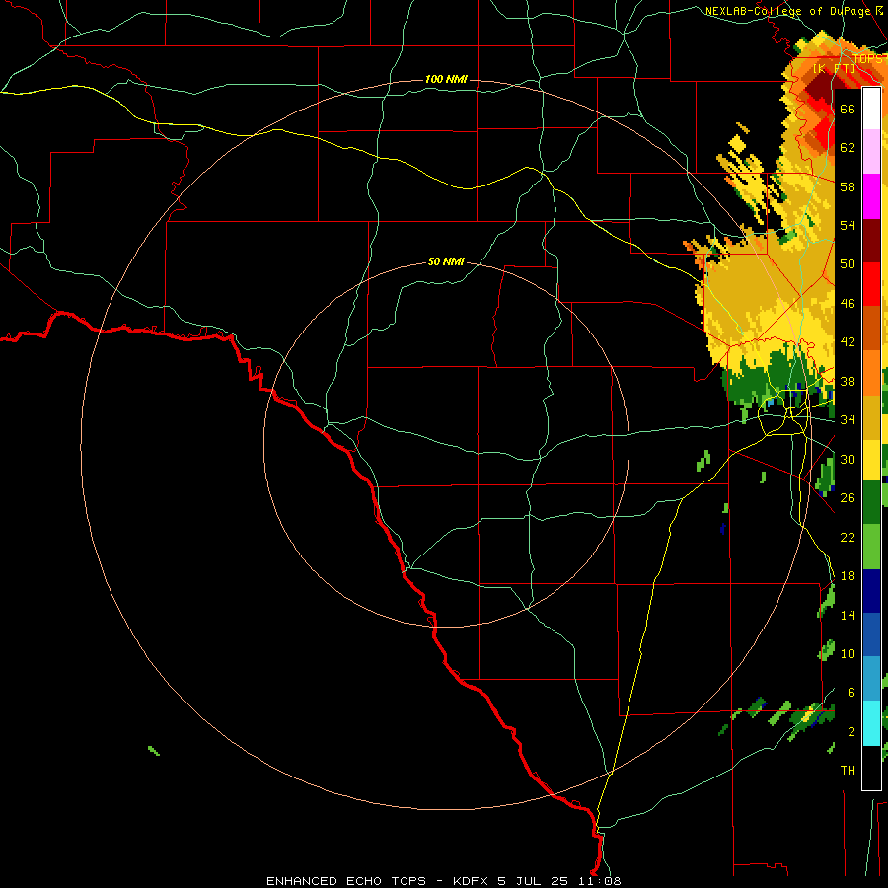This screenshot has height=888, width=888.
Task: Click the 50 value on the color scale
Action: click(848, 263)
